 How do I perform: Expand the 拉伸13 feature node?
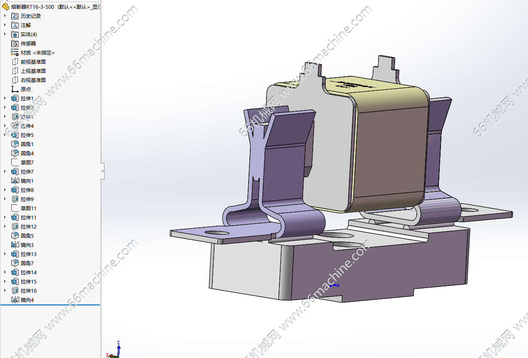[x=5, y=254]
